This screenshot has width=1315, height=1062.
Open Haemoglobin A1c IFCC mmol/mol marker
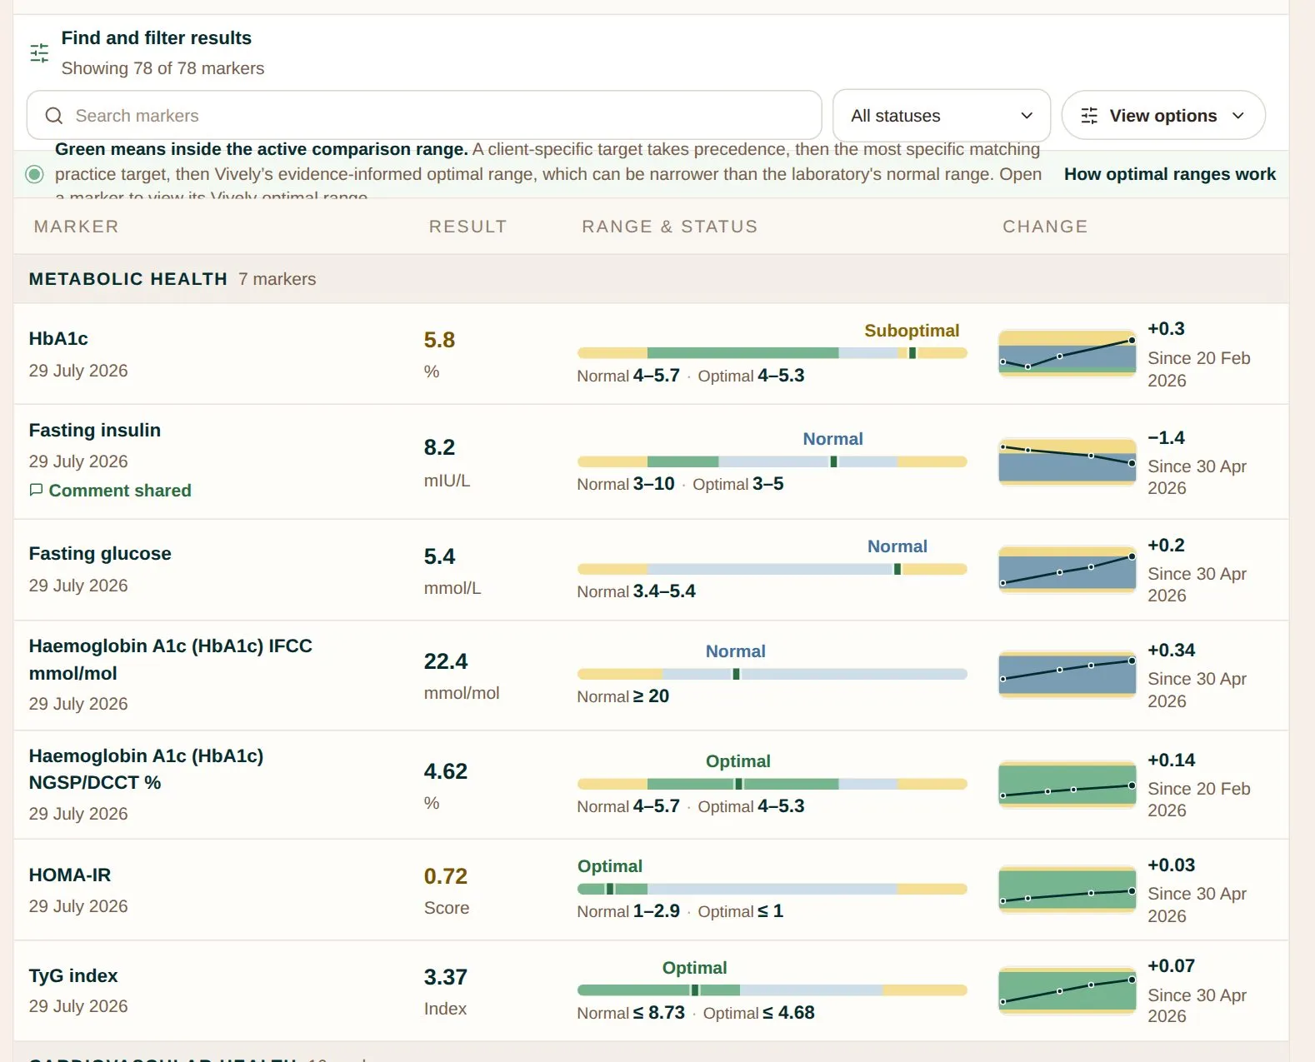click(171, 660)
